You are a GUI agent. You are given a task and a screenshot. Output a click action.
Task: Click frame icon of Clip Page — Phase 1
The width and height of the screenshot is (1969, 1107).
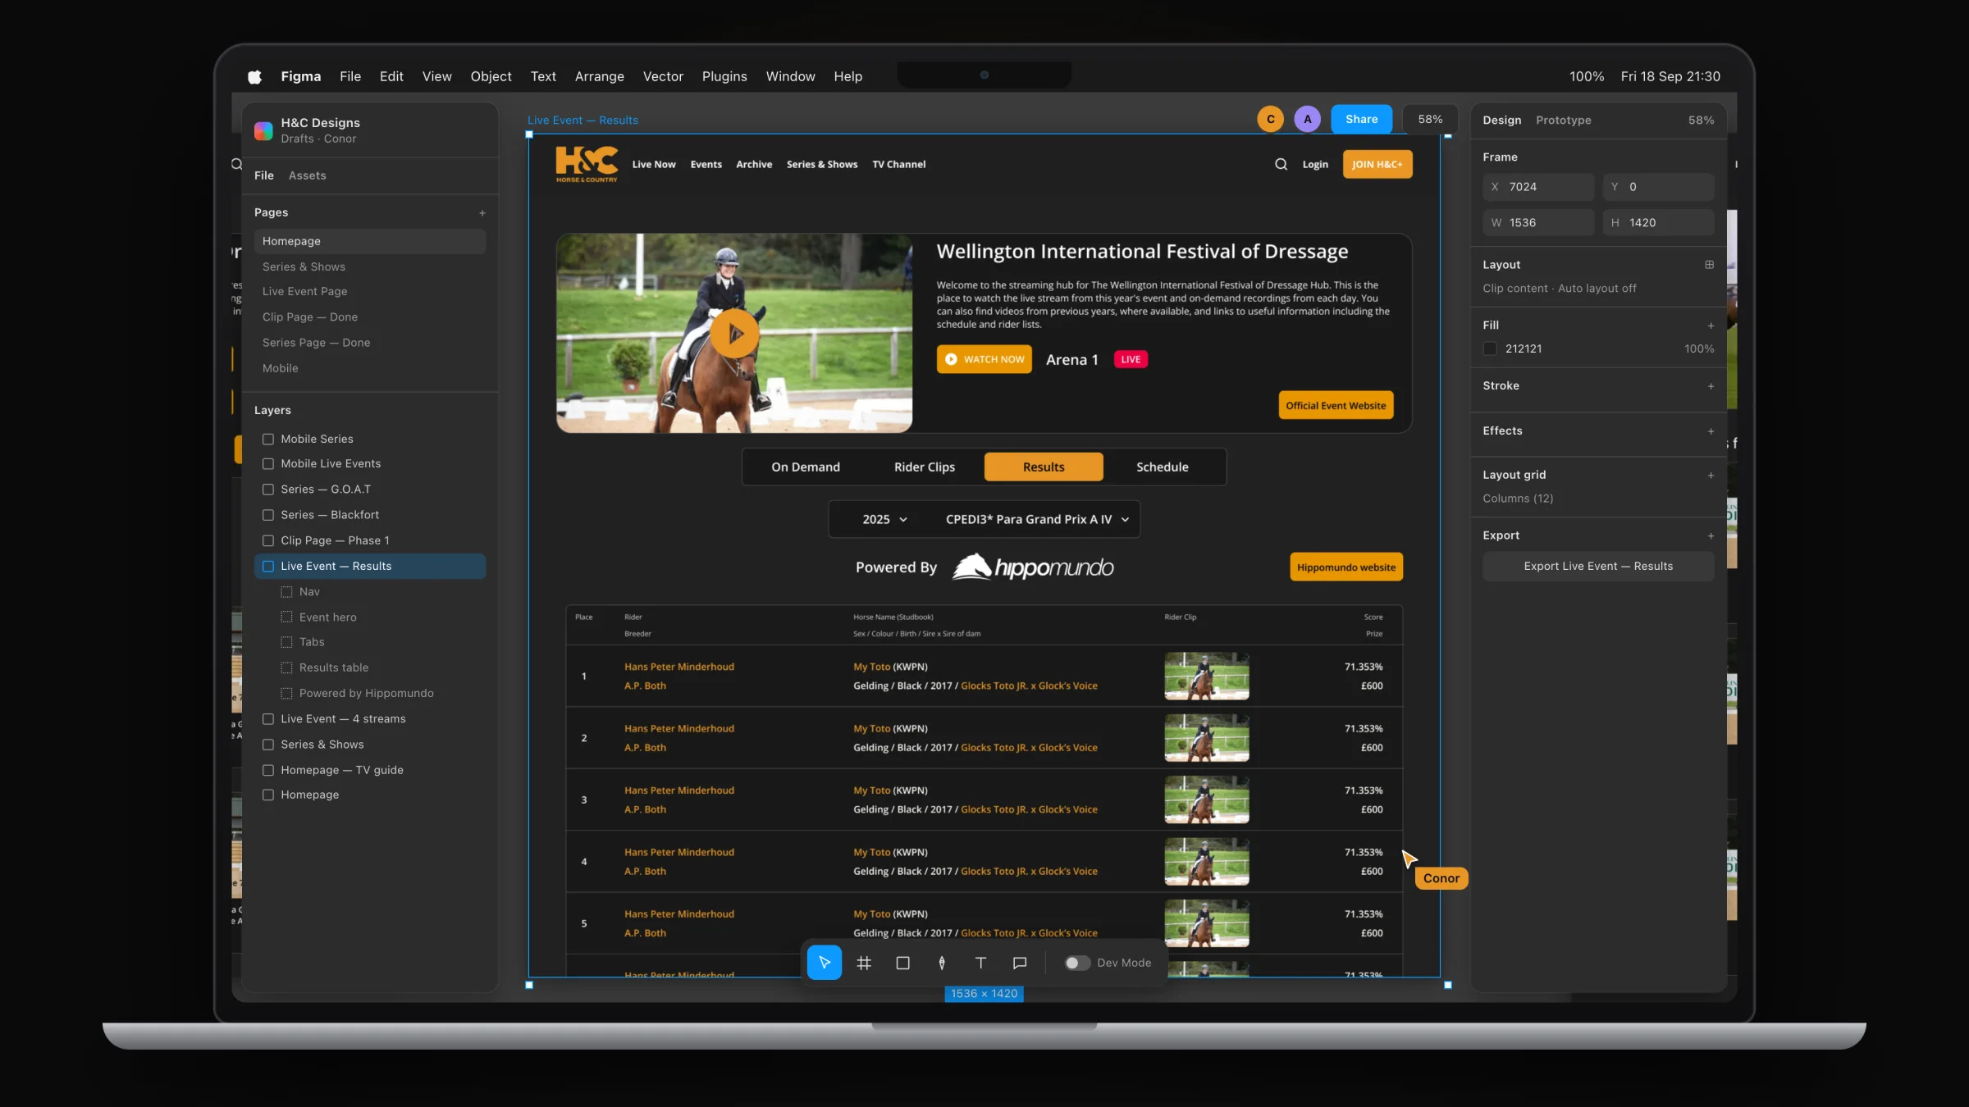pos(267,540)
